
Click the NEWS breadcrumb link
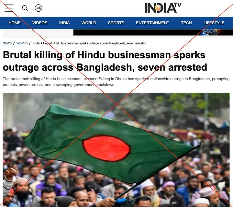pos(7,43)
